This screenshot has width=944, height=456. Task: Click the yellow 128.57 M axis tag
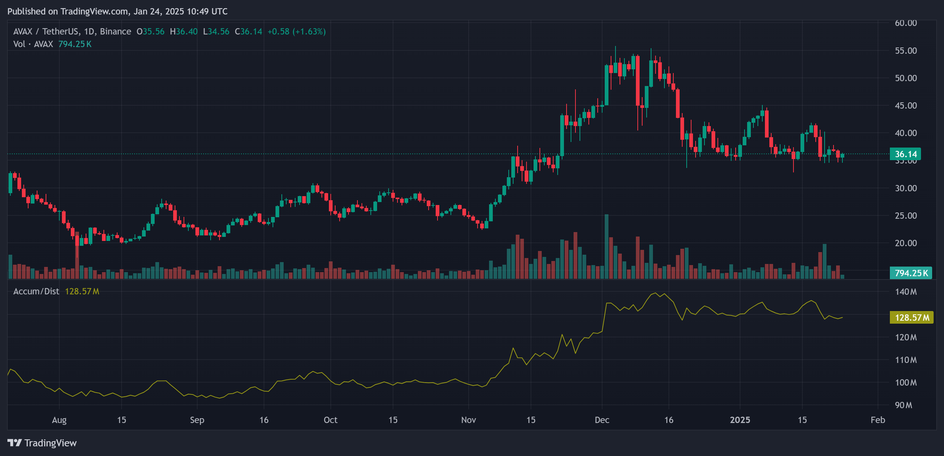912,317
